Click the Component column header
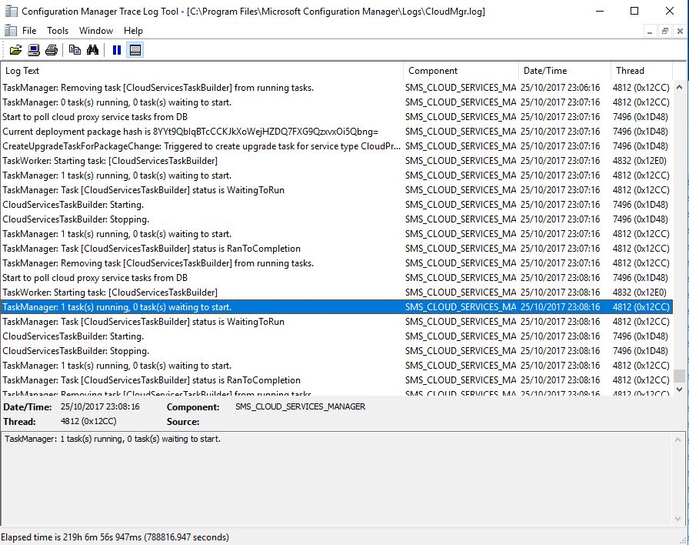Viewport: 689px width, 545px height. pos(461,71)
